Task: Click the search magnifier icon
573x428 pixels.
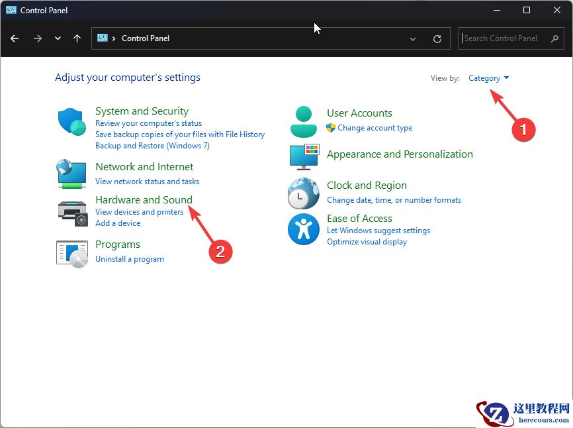Action: (554, 38)
